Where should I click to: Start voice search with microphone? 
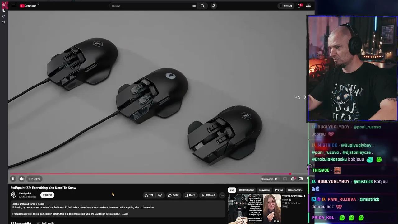(x=214, y=6)
